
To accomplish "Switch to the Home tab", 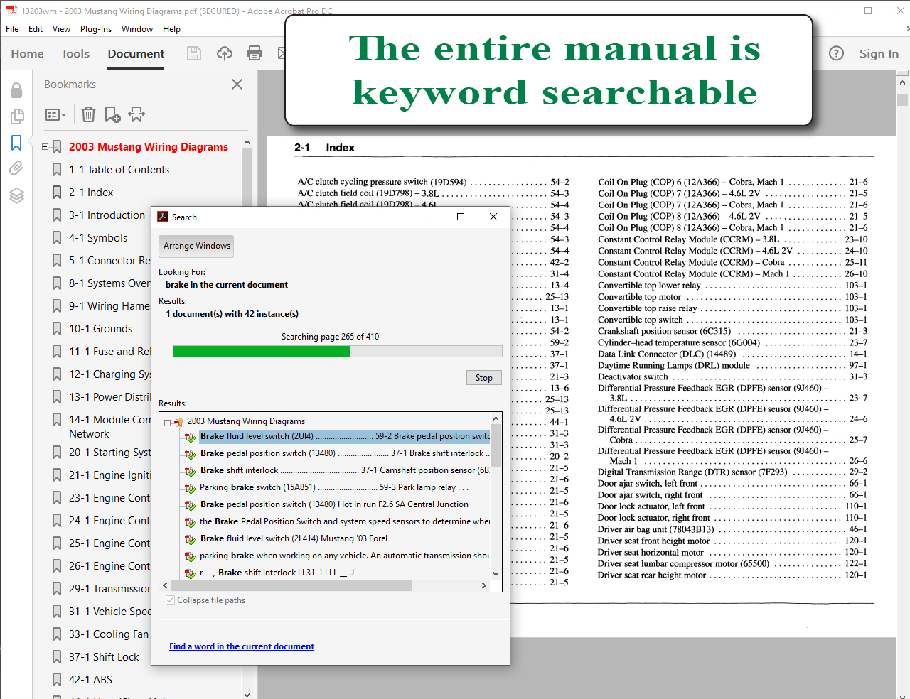I will 27,54.
